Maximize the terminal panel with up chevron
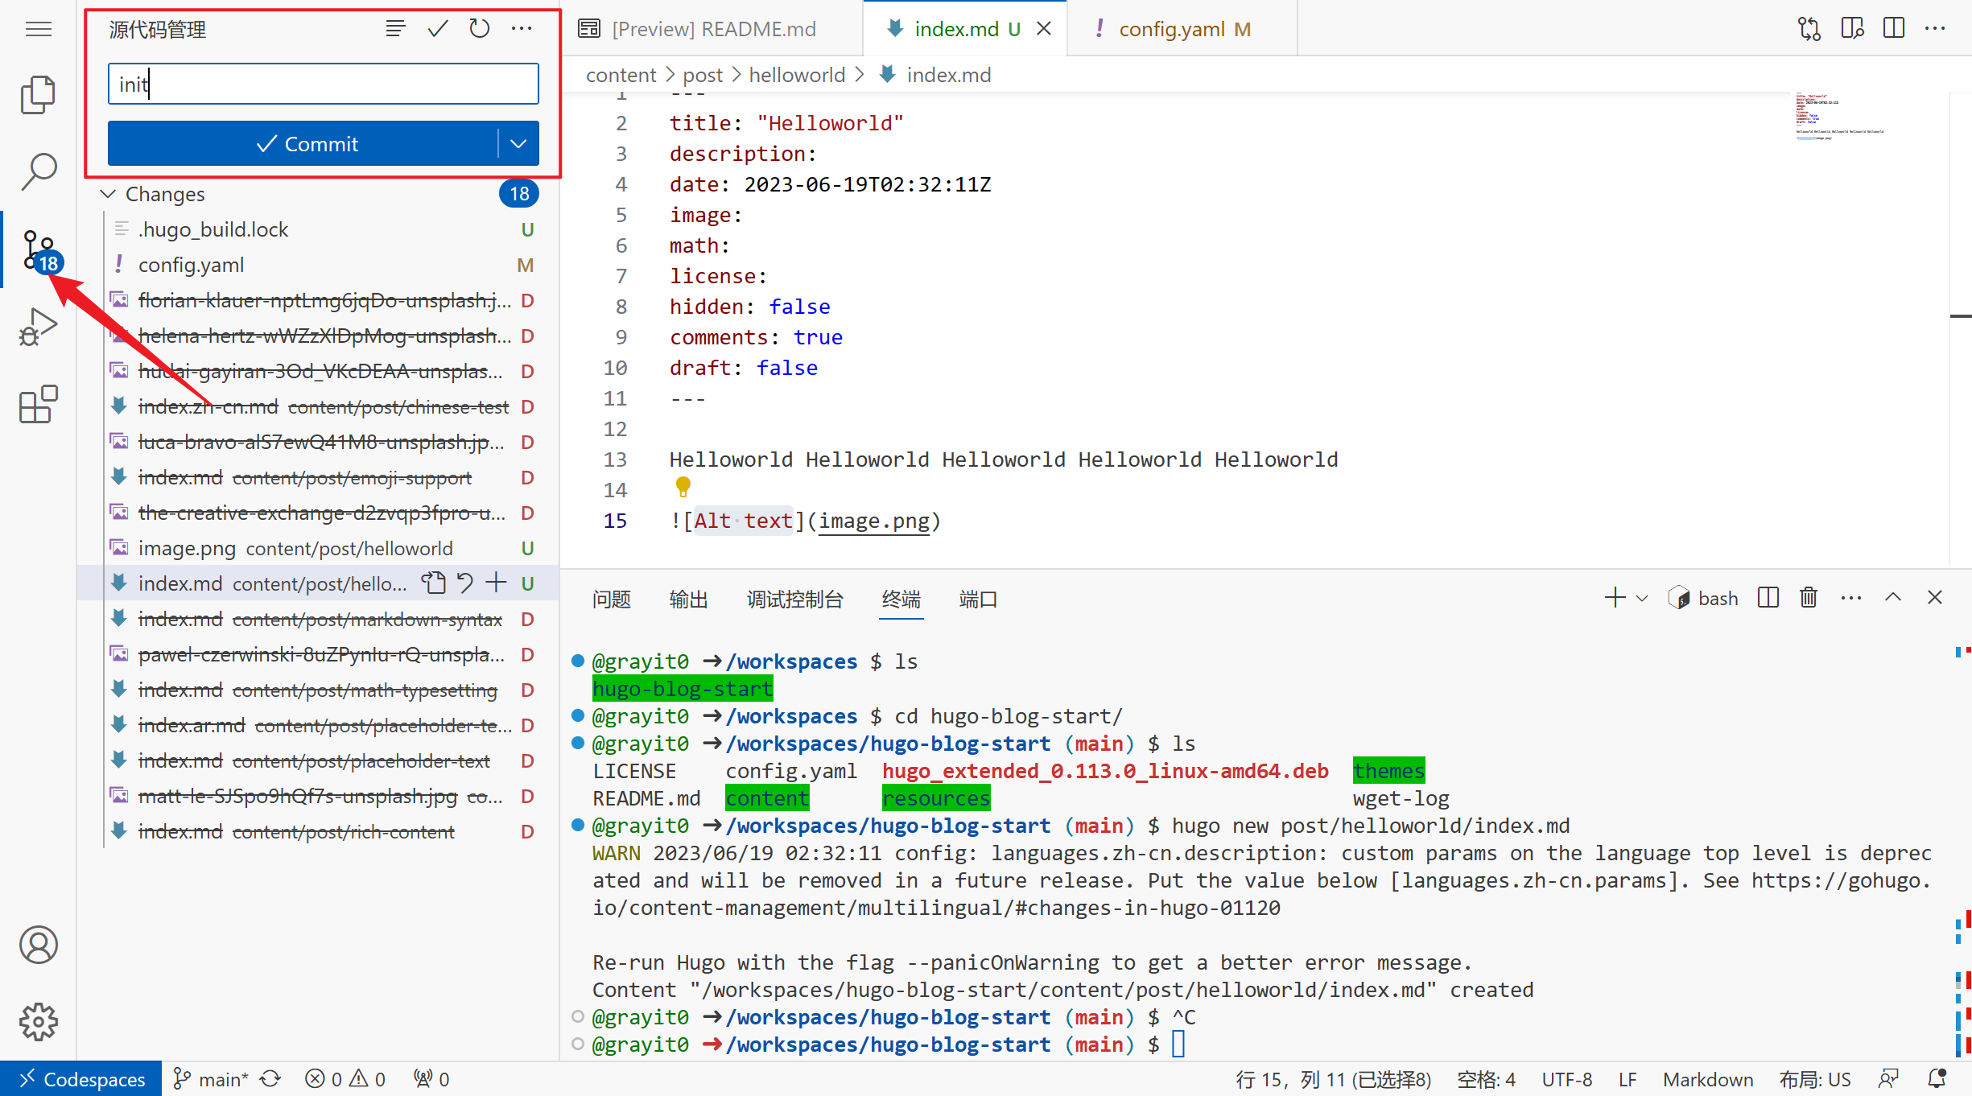1972x1096 pixels. coord(1893,598)
